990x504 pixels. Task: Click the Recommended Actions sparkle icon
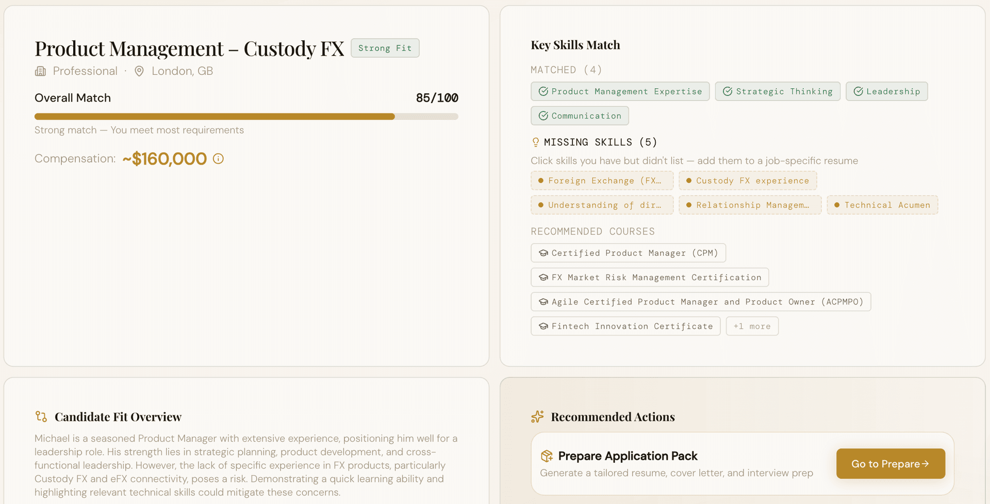click(x=537, y=416)
